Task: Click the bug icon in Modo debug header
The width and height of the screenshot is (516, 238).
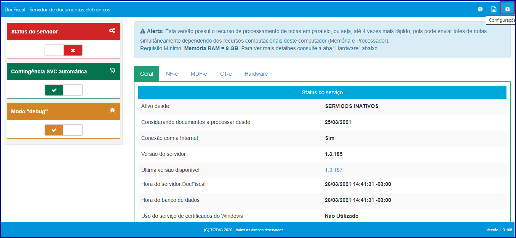Action: pos(112,110)
